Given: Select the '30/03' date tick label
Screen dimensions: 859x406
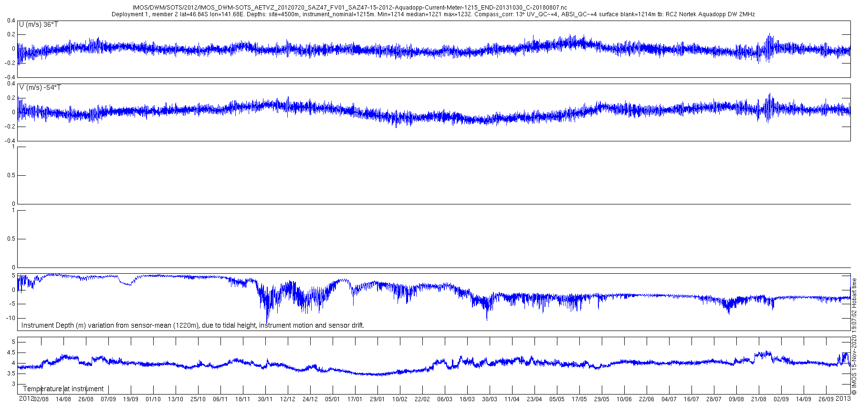Looking at the screenshot, I should click(x=490, y=399).
